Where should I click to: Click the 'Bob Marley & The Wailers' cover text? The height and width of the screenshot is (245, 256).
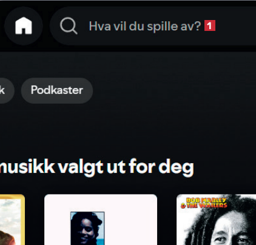point(204,203)
